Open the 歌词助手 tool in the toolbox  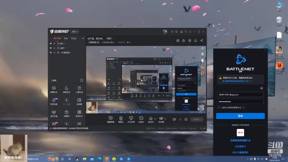click(x=79, y=113)
